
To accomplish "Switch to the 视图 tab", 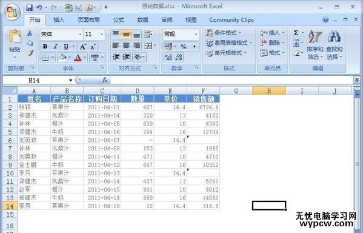I will 191,20.
